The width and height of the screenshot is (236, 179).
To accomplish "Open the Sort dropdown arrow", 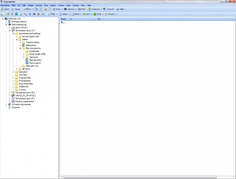I will tap(92, 14).
